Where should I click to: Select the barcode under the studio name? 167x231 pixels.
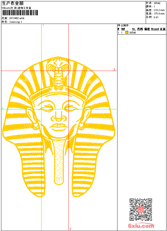[x=20, y=13]
